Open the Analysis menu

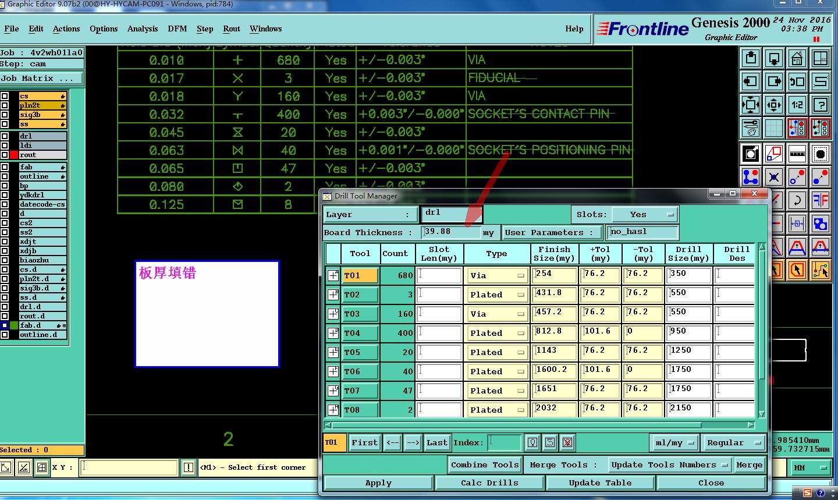[x=143, y=29]
